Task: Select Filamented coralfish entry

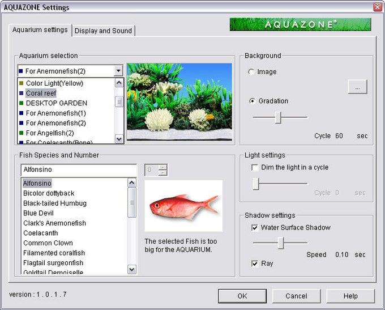Action: coord(54,253)
